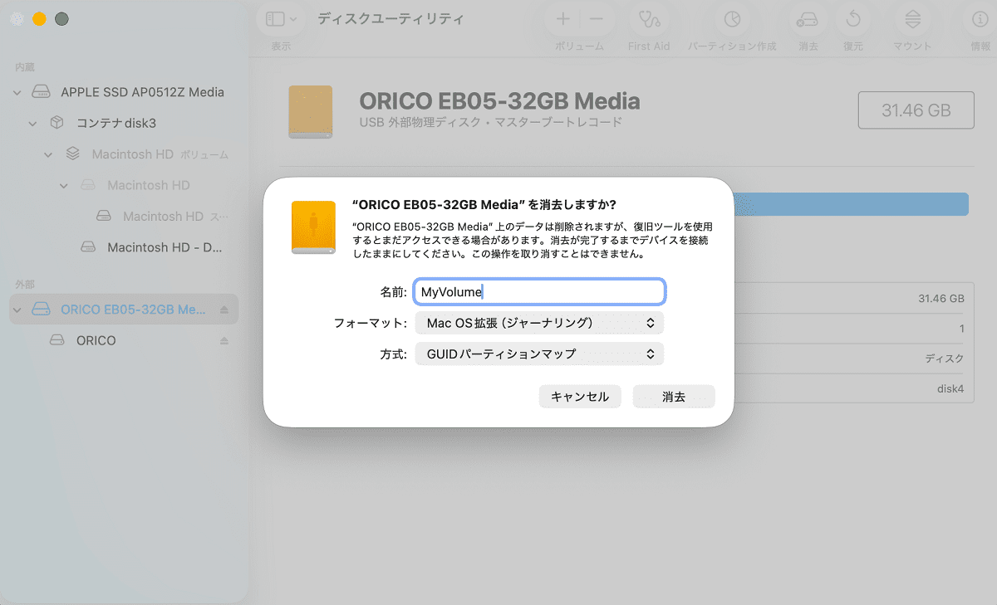This screenshot has height=605, width=997.
Task: Click the 消去 button in dialog
Action: (x=674, y=397)
